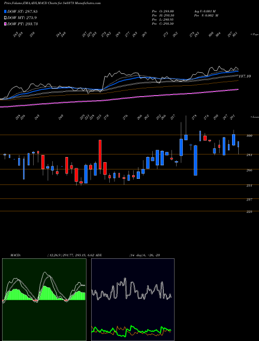Click the 266 price axis label
The height and width of the screenshot is (341, 259).
point(249,170)
